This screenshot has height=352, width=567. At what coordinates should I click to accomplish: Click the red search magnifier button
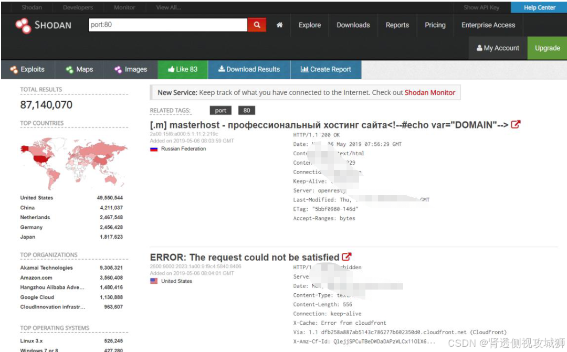257,25
